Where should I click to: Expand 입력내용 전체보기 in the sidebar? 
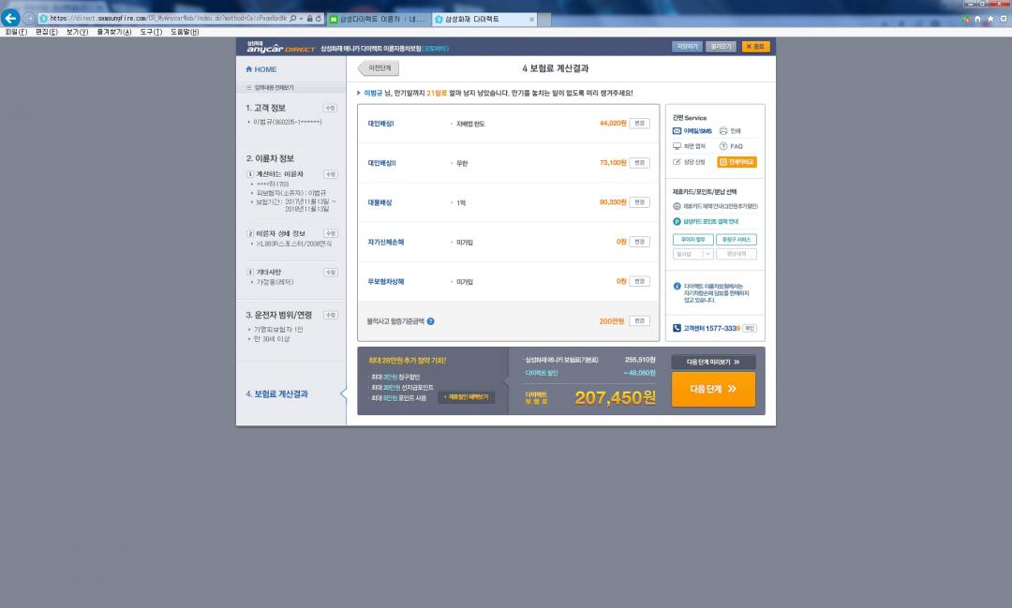(x=270, y=88)
